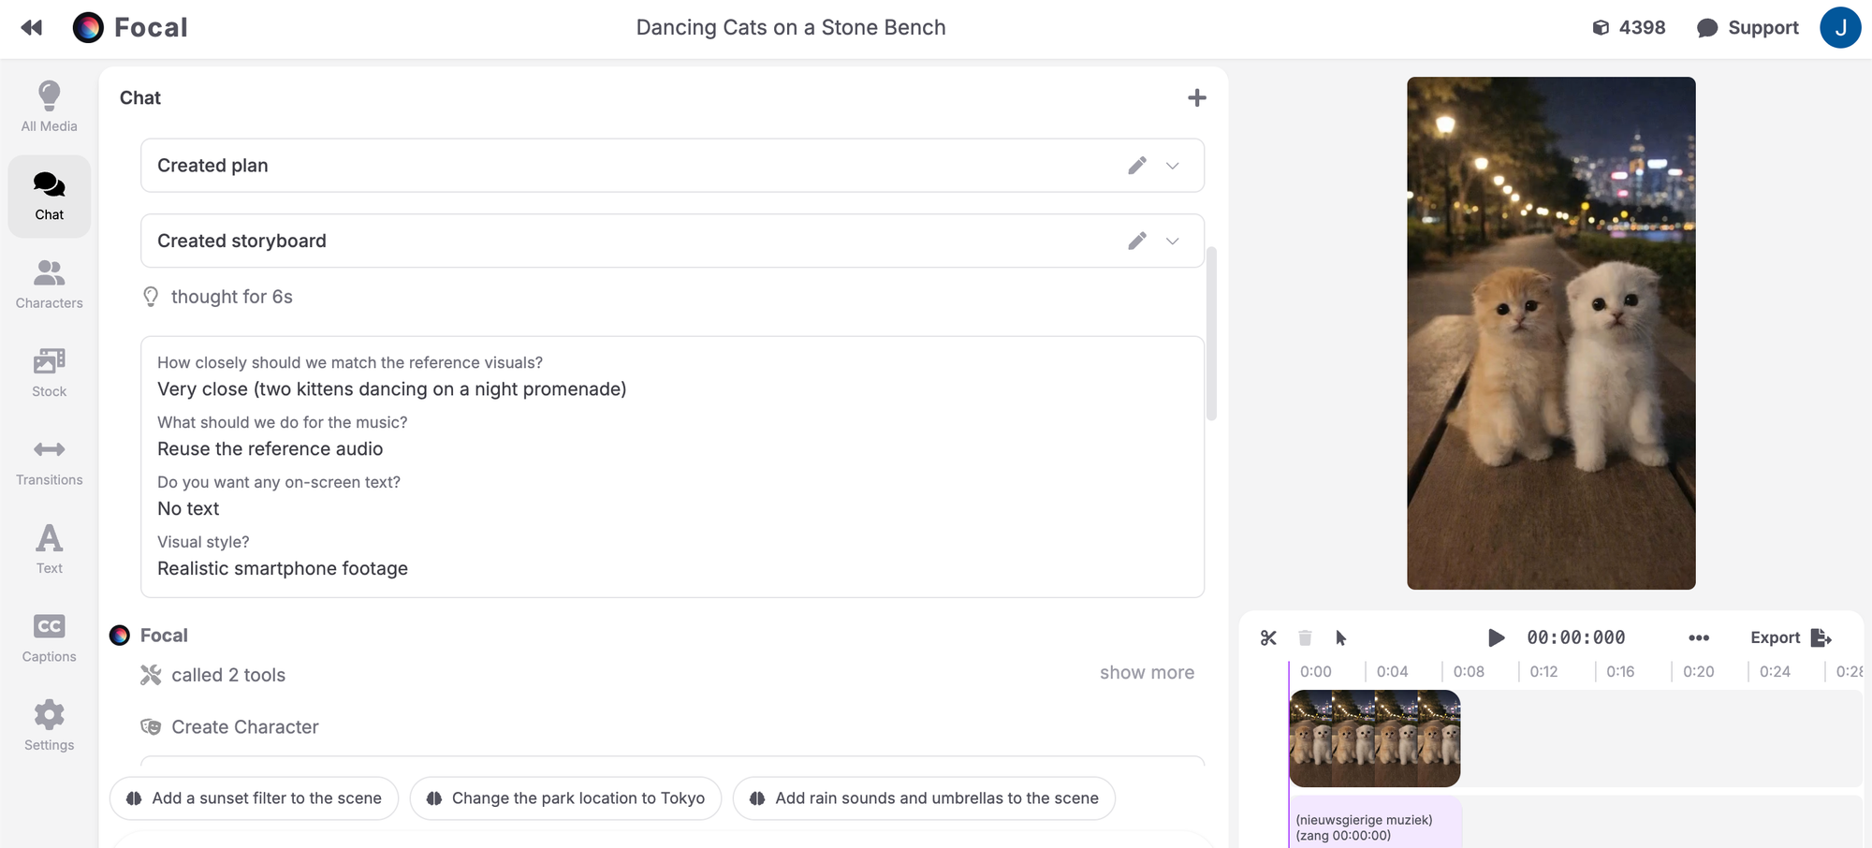This screenshot has height=848, width=1872.
Task: Click the rewind back arrows icon
Action: (32, 28)
